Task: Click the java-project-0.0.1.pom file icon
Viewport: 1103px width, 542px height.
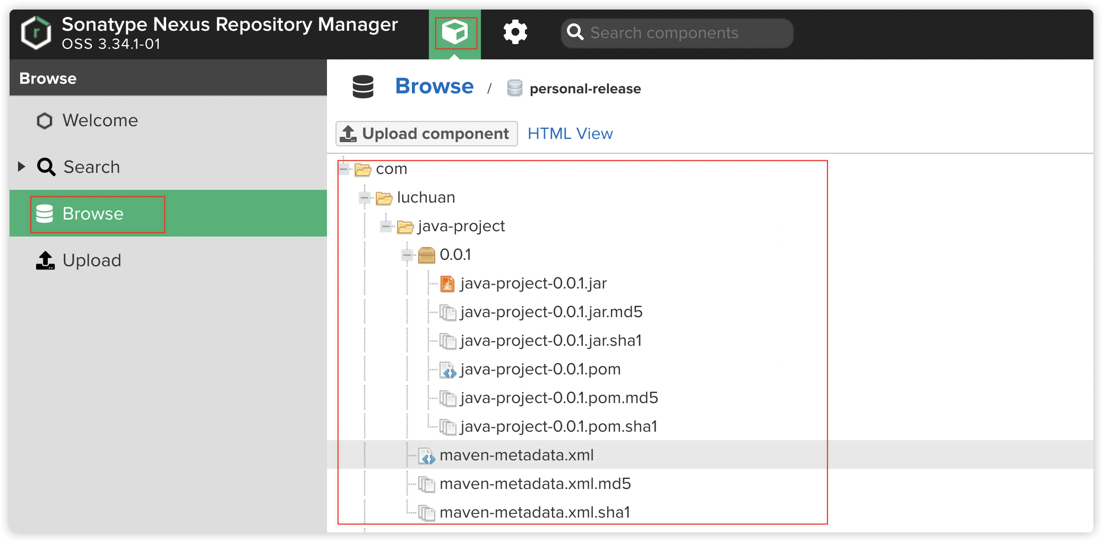Action: pyautogui.click(x=448, y=370)
